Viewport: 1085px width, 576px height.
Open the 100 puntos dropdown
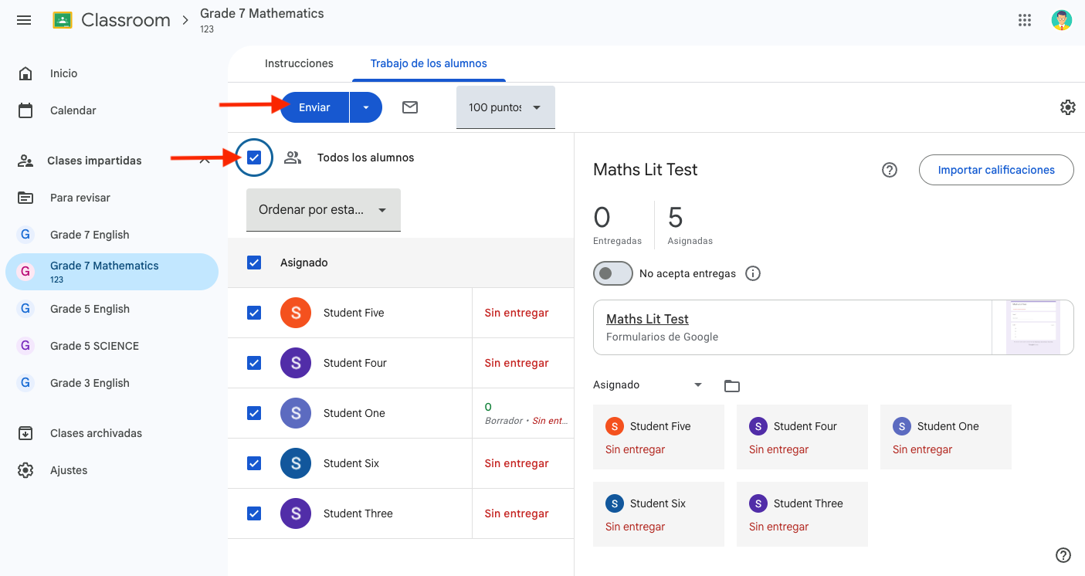pos(505,107)
